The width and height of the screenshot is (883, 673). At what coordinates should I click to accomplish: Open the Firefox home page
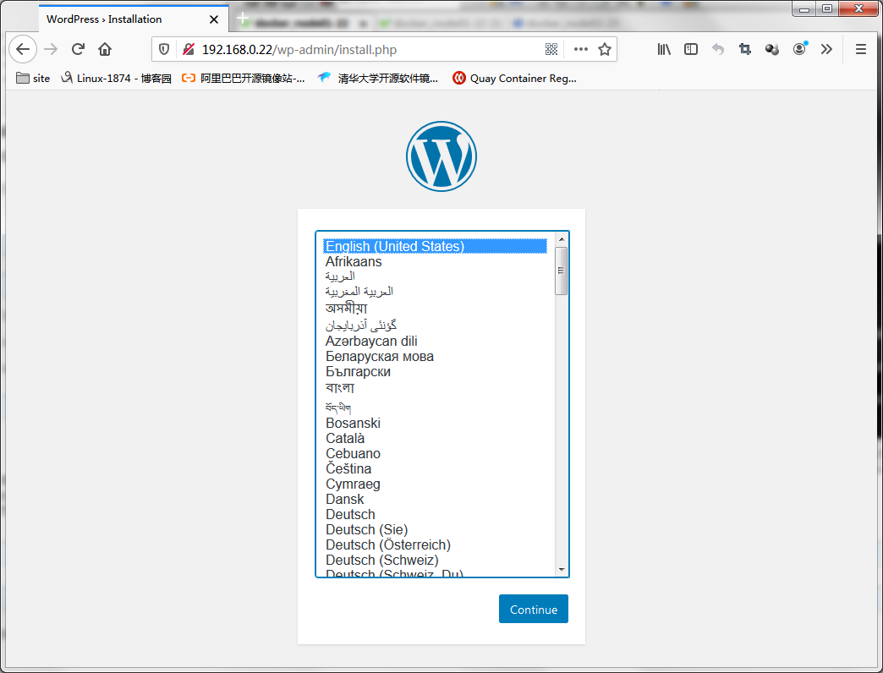(105, 50)
